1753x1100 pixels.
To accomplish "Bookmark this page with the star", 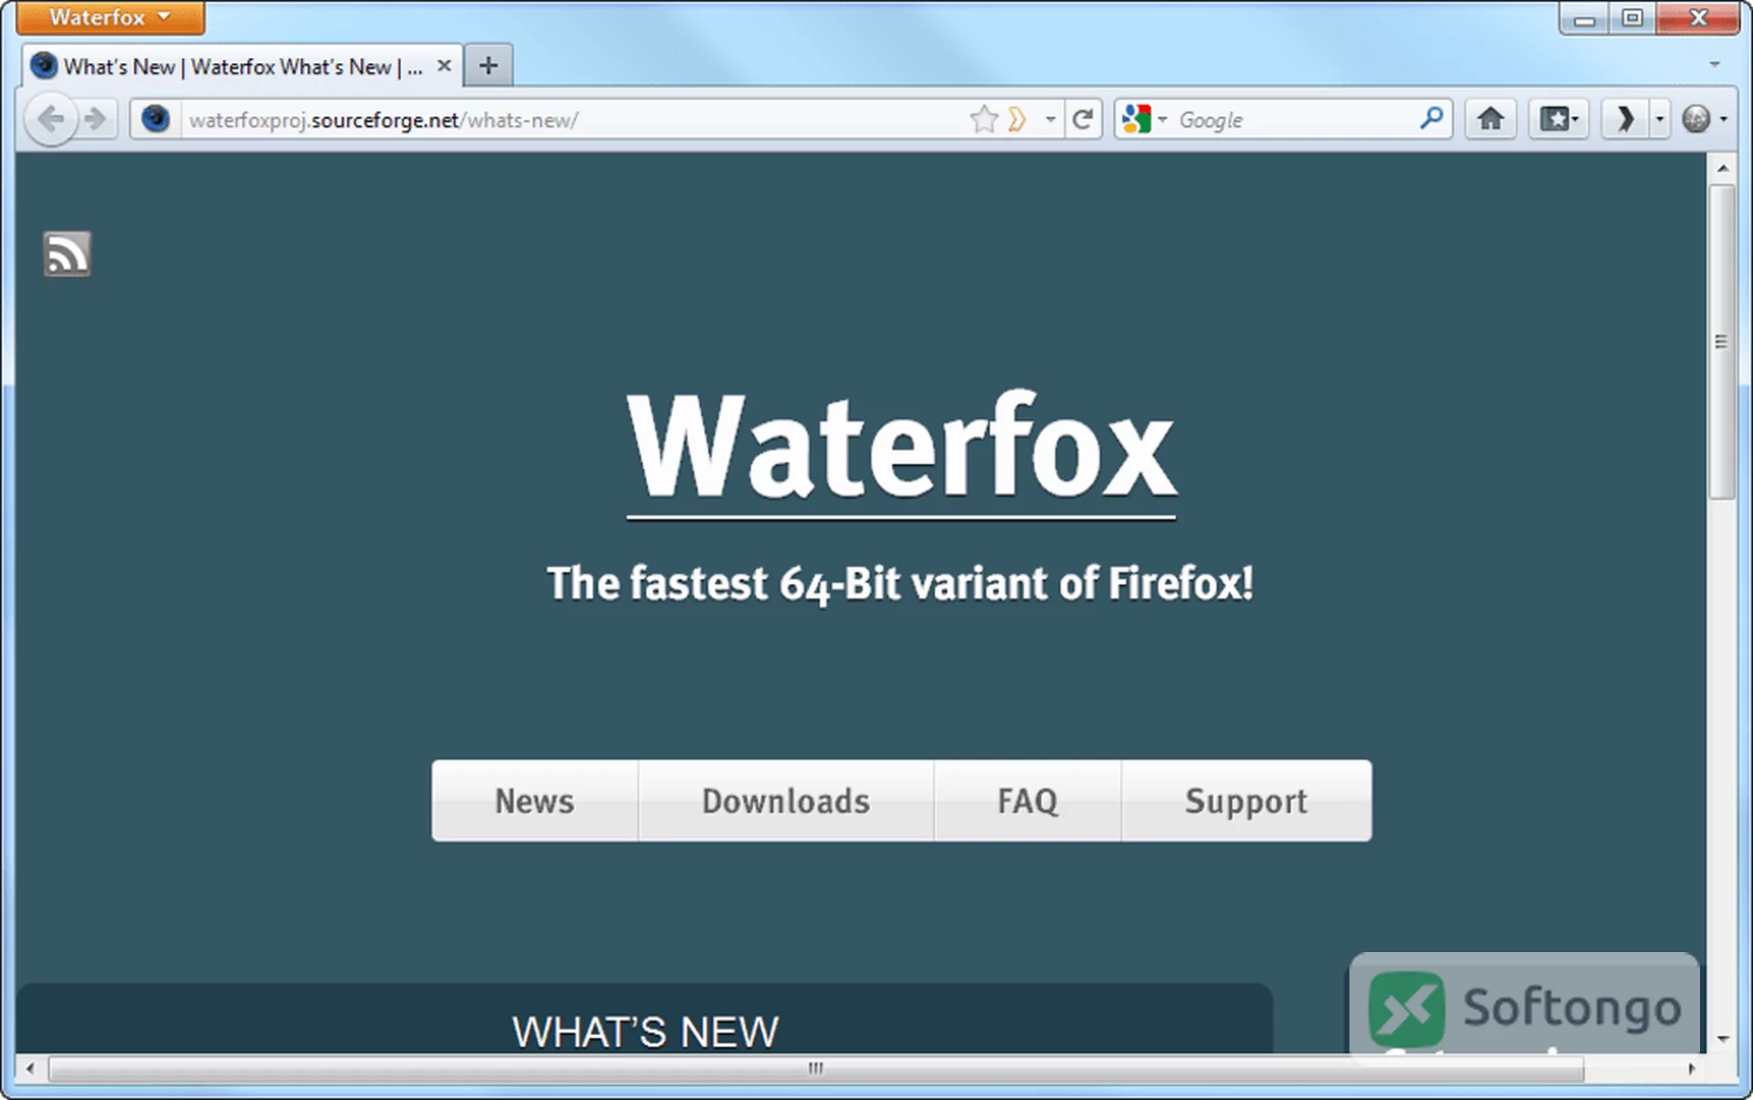I will pyautogui.click(x=983, y=119).
